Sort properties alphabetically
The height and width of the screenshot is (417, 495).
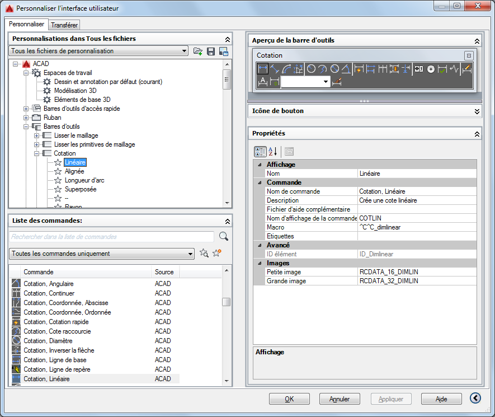click(x=273, y=152)
